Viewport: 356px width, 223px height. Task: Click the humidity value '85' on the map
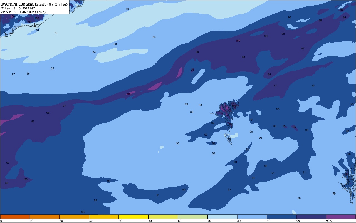(52, 68)
